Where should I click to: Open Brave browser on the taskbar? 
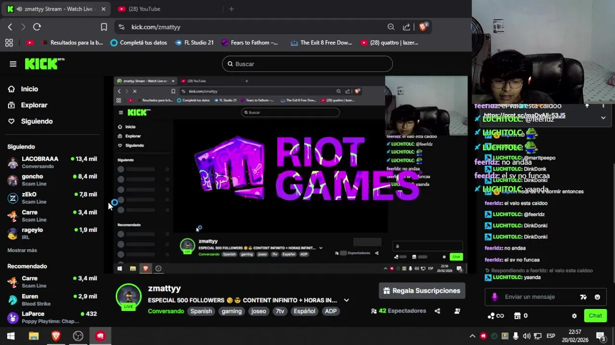56,336
